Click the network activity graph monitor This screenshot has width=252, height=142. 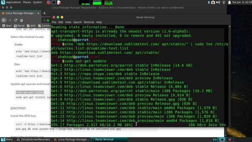click(x=109, y=2)
